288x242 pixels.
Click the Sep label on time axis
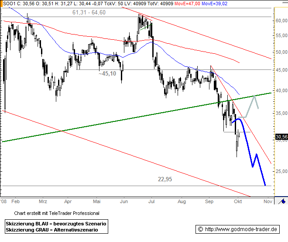[x=209, y=201]
